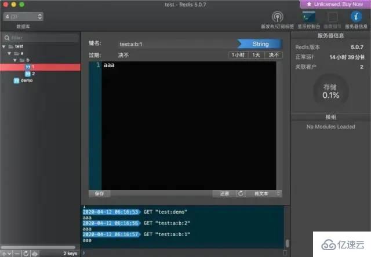Set expiry to 1天

click(255, 55)
